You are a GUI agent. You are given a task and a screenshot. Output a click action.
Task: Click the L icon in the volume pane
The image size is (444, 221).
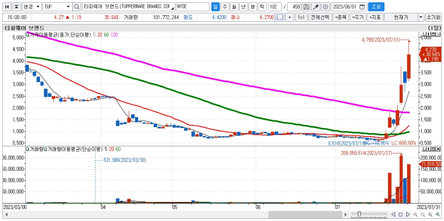(x=424, y=149)
